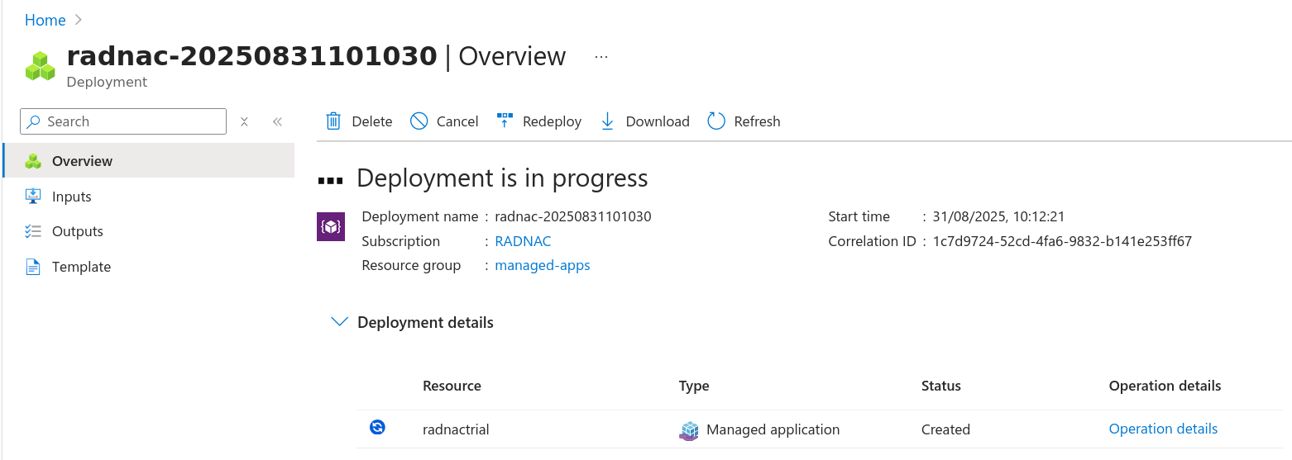Click the Overview cubes icon in sidebar
Image resolution: width=1292 pixels, height=460 pixels.
point(33,161)
